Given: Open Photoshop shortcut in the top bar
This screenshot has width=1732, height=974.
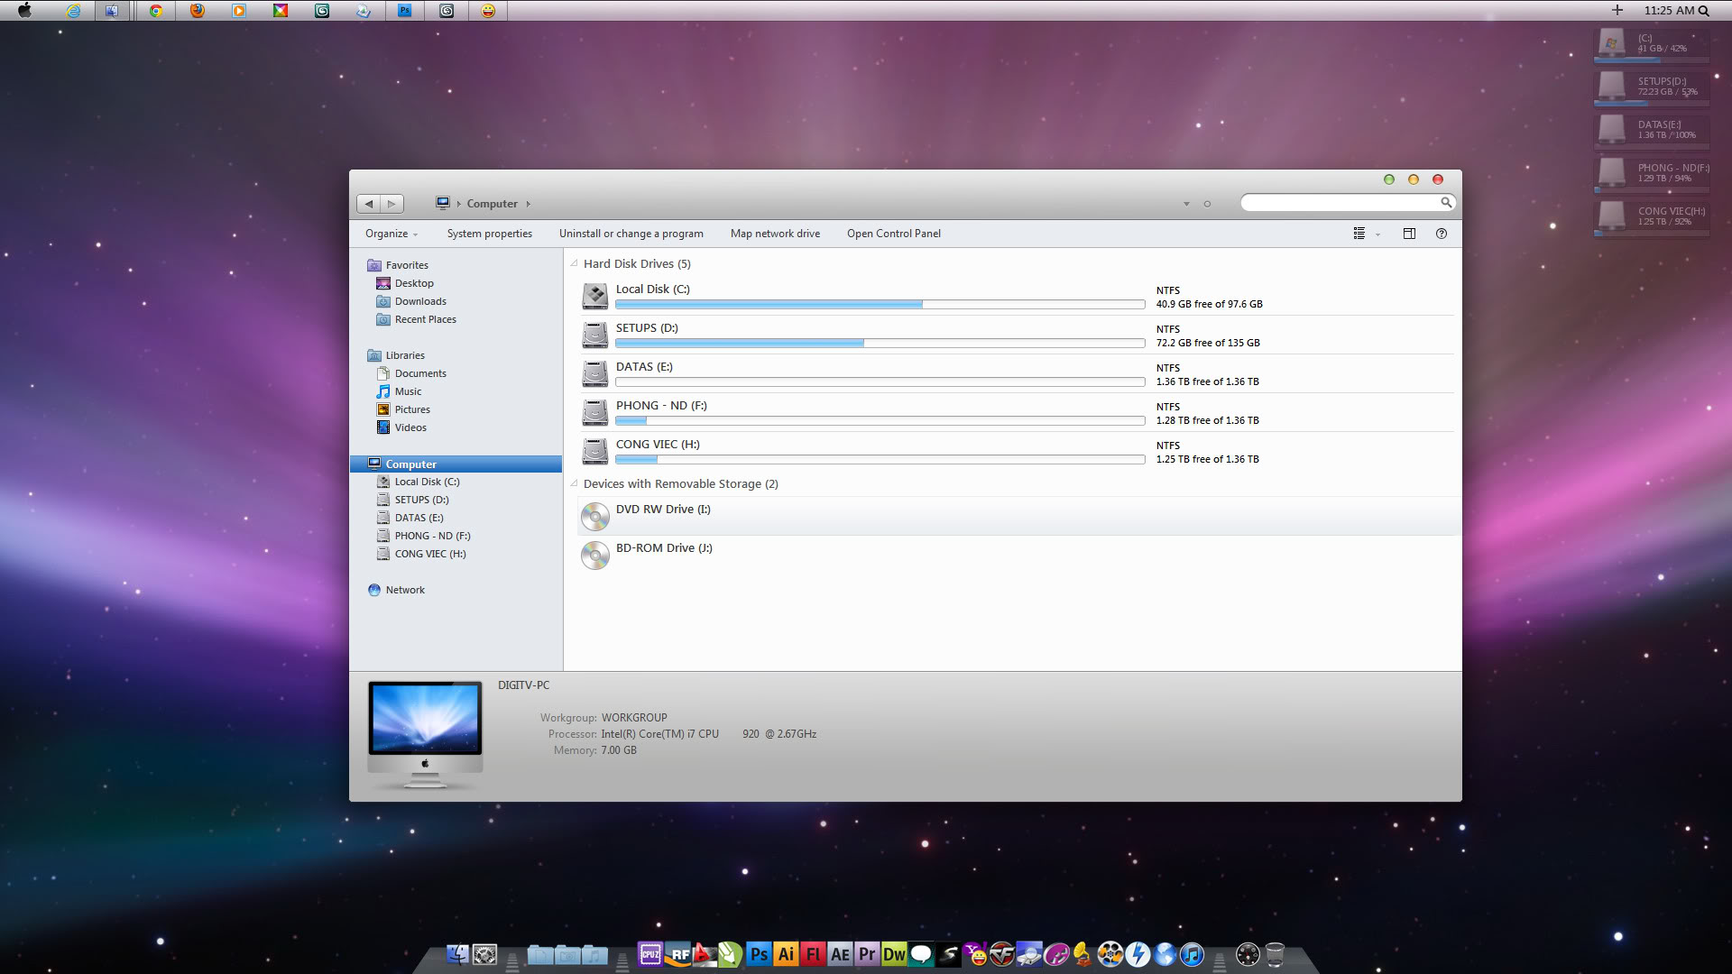Looking at the screenshot, I should tap(405, 11).
